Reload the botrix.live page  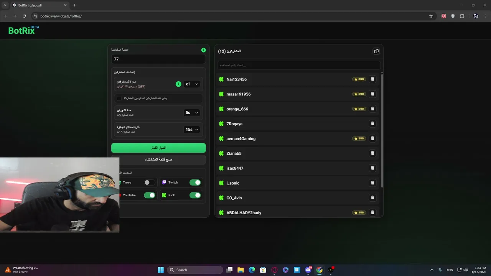pos(24,16)
